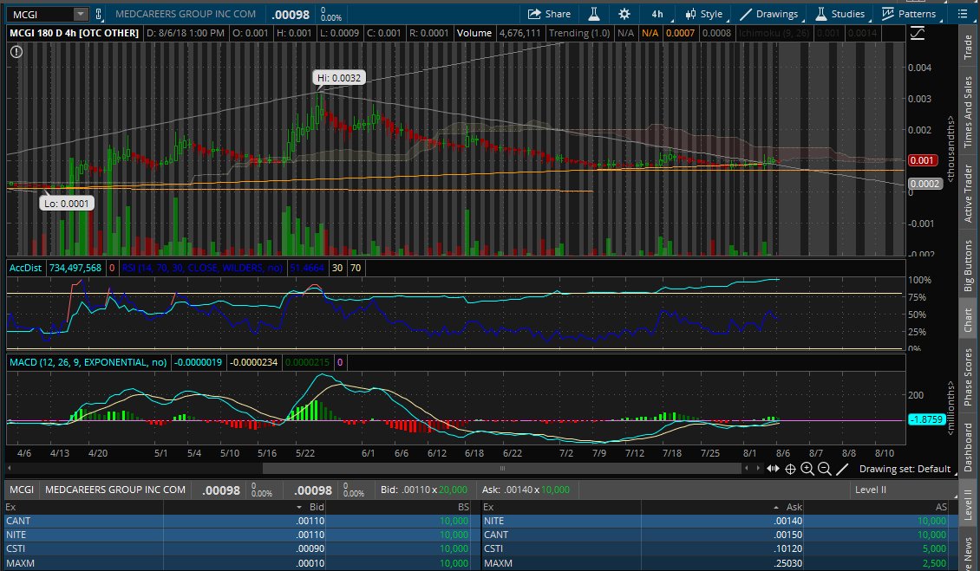Click scrollbar left arrow at far left
The image size is (980, 571).
pyautogui.click(x=10, y=468)
